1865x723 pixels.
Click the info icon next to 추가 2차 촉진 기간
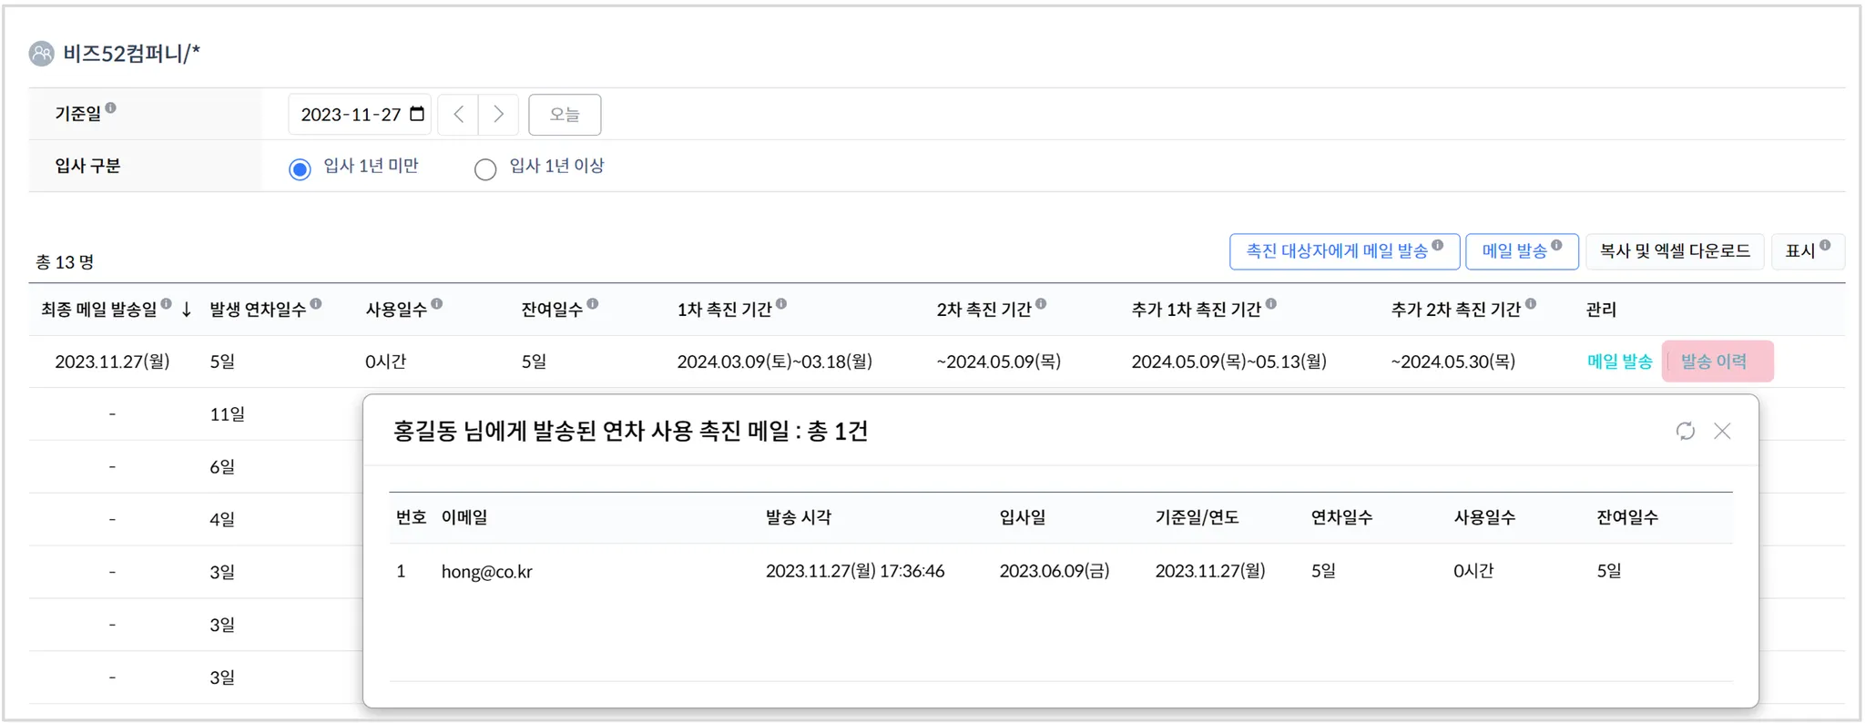1531,304
